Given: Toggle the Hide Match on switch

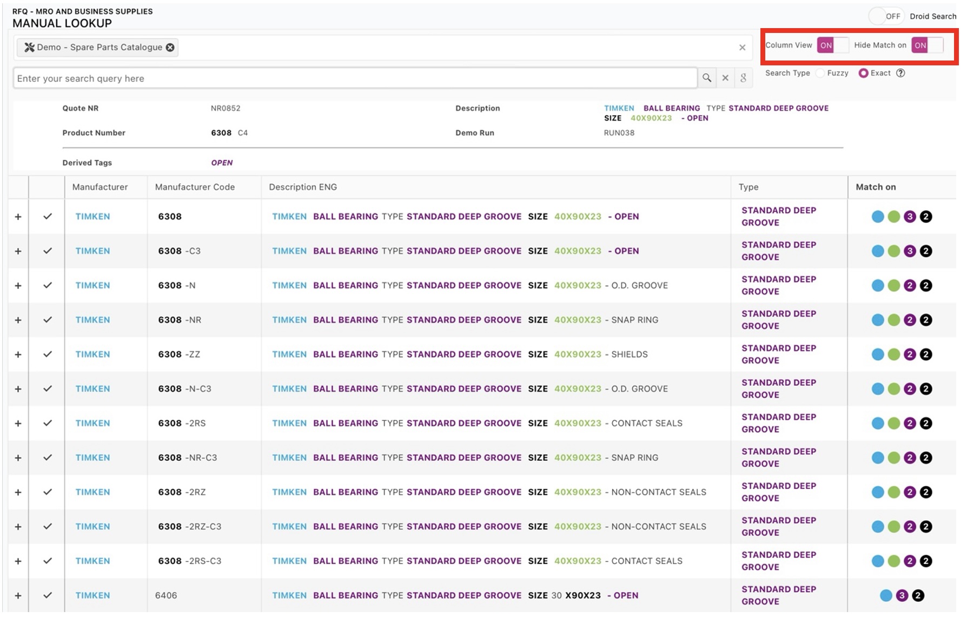Looking at the screenshot, I should point(928,45).
